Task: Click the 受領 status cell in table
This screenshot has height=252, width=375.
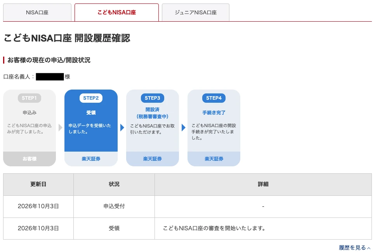Action: point(114,228)
